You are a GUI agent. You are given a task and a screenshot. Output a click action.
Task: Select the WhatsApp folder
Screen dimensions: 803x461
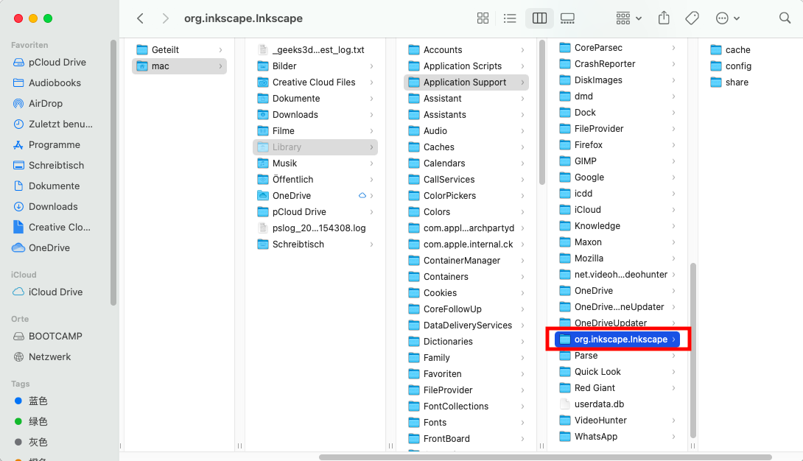[x=617, y=437]
